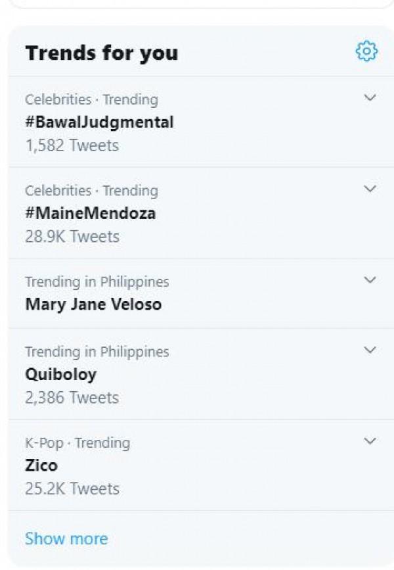Click the 1,582 Tweets count
The image size is (394, 570).
point(72,145)
